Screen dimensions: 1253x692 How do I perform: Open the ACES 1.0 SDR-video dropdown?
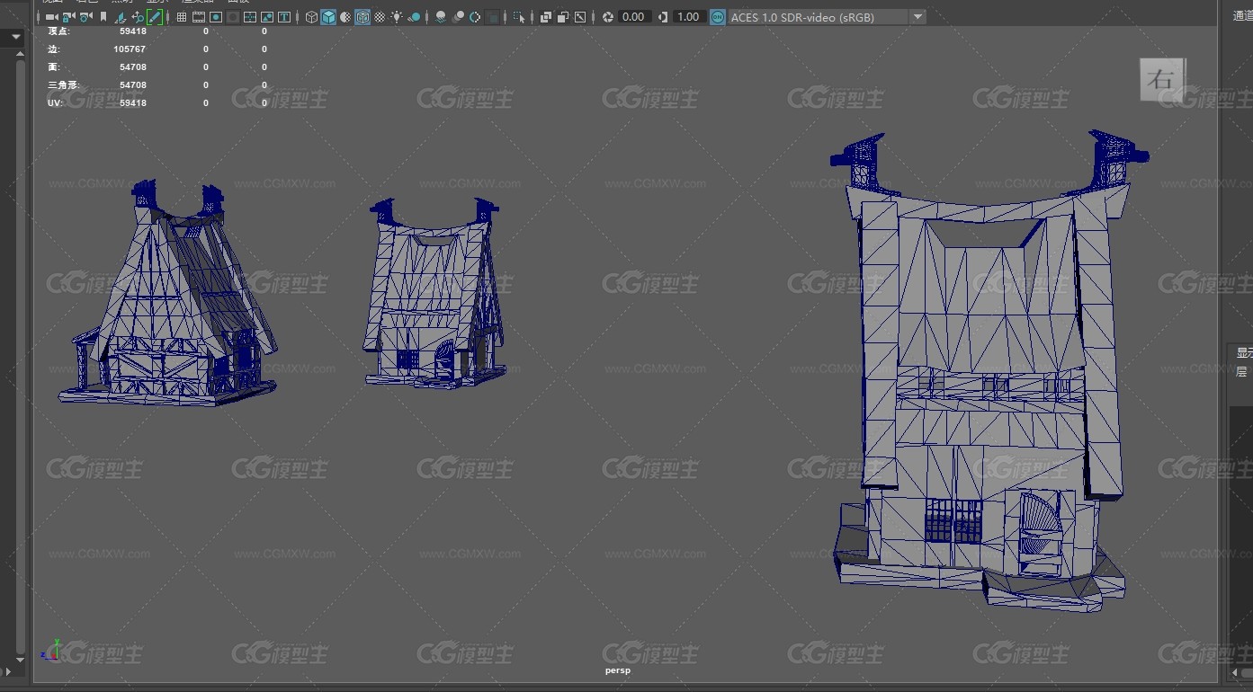[x=827, y=17]
